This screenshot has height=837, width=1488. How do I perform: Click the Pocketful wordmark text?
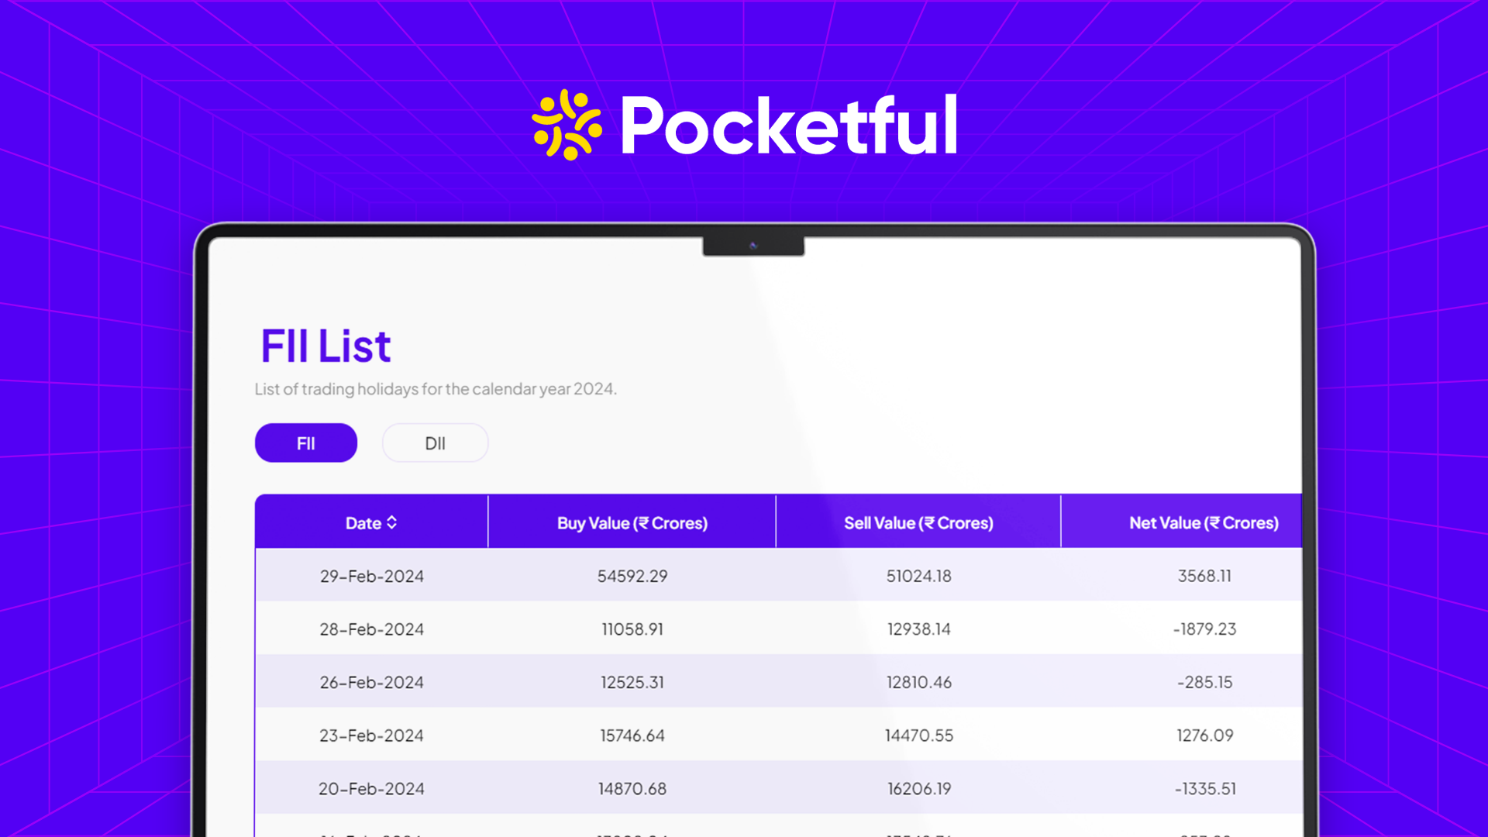point(789,126)
